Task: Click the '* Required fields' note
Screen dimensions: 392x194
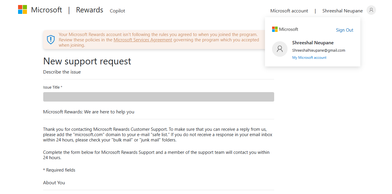Action: tap(59, 170)
